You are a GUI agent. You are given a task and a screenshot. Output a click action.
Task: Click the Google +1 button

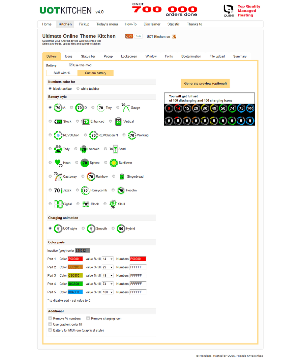[129, 36]
